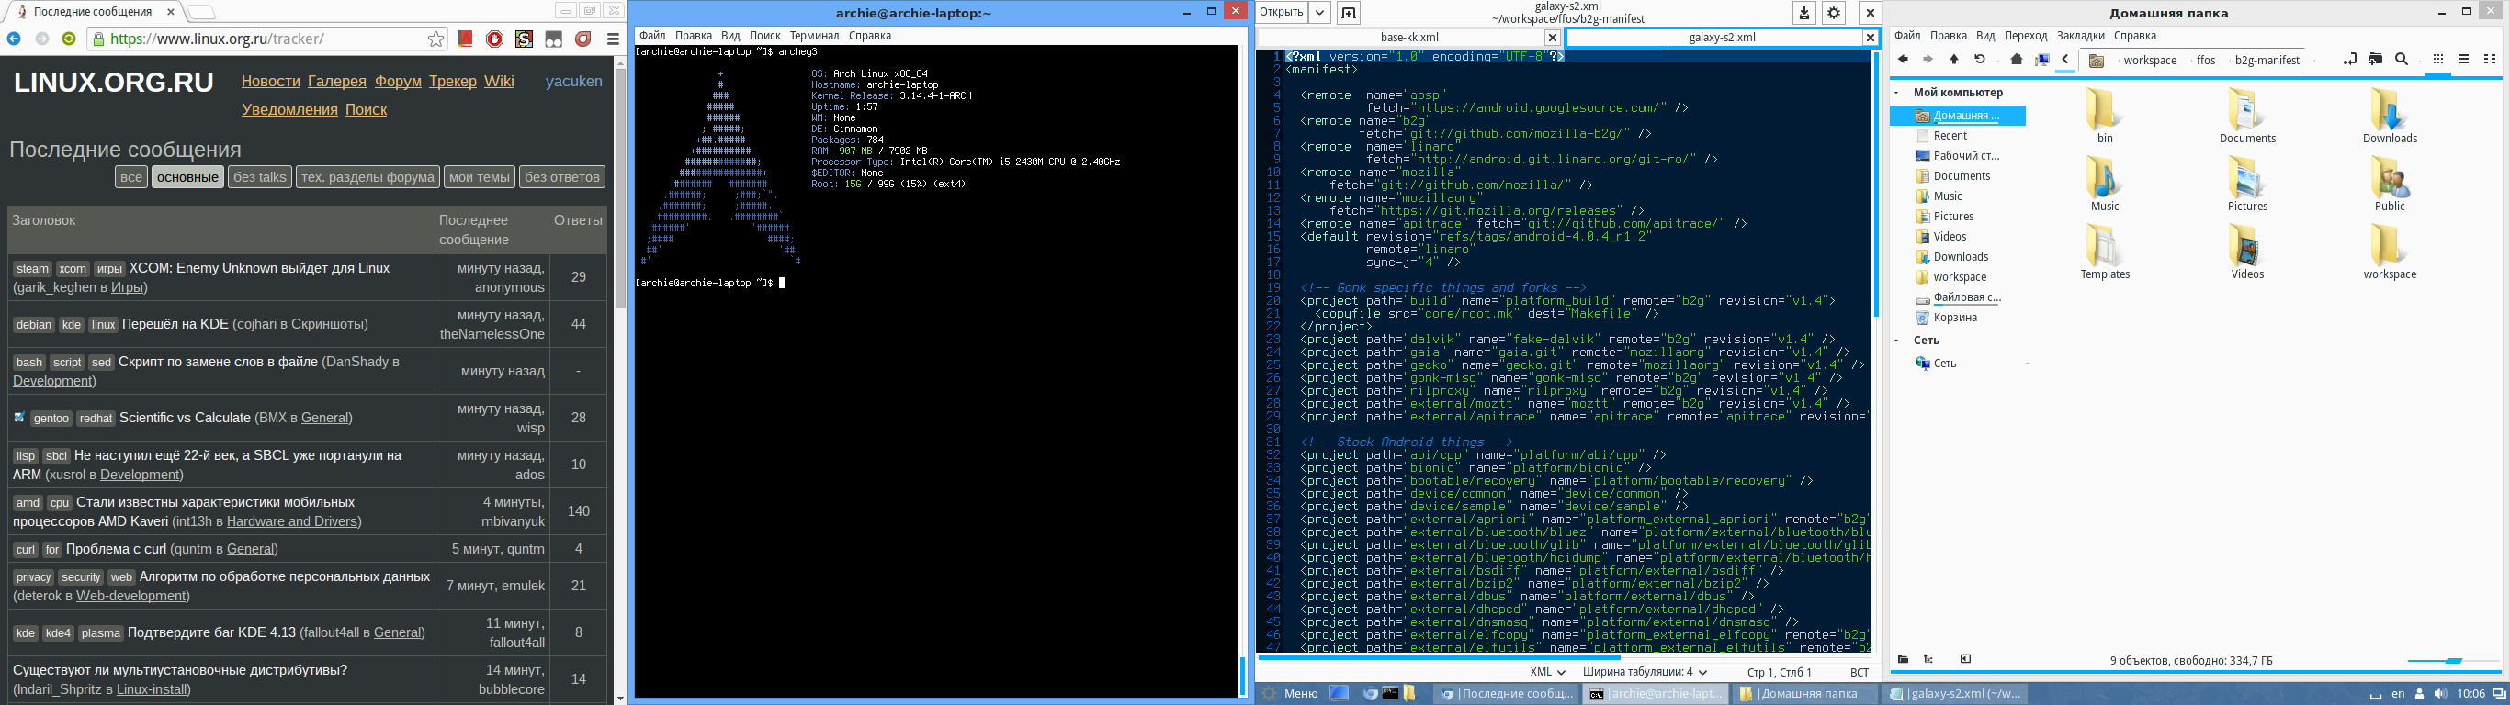Image resolution: width=2510 pixels, height=705 pixels.
Task: Click the Chrome page vertical scrollbar
Action: point(621,190)
